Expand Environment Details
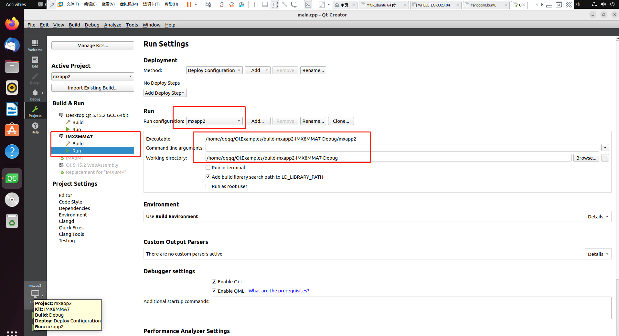Image resolution: width=619 pixels, height=336 pixels. (x=598, y=216)
